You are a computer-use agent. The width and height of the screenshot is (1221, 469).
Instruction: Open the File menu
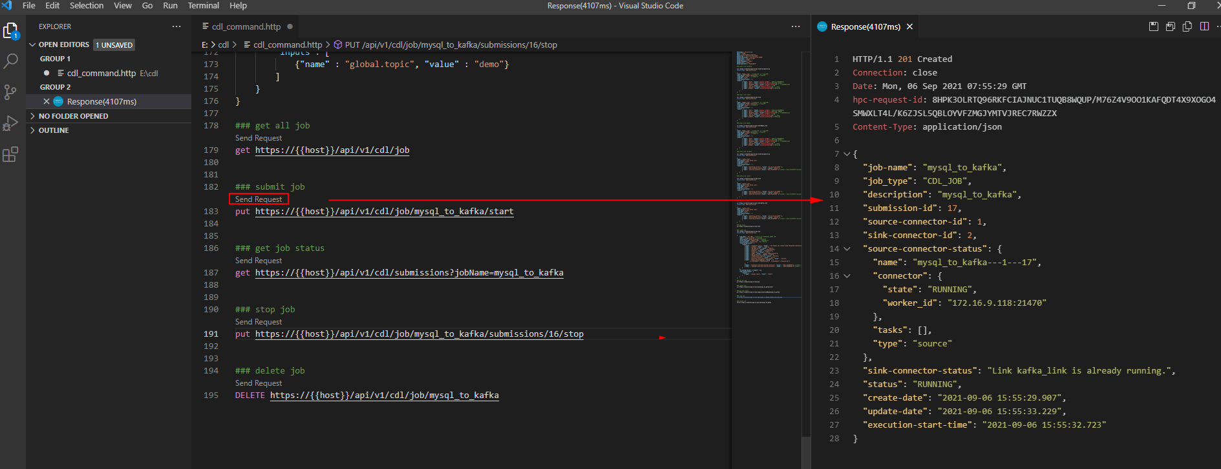pos(29,5)
